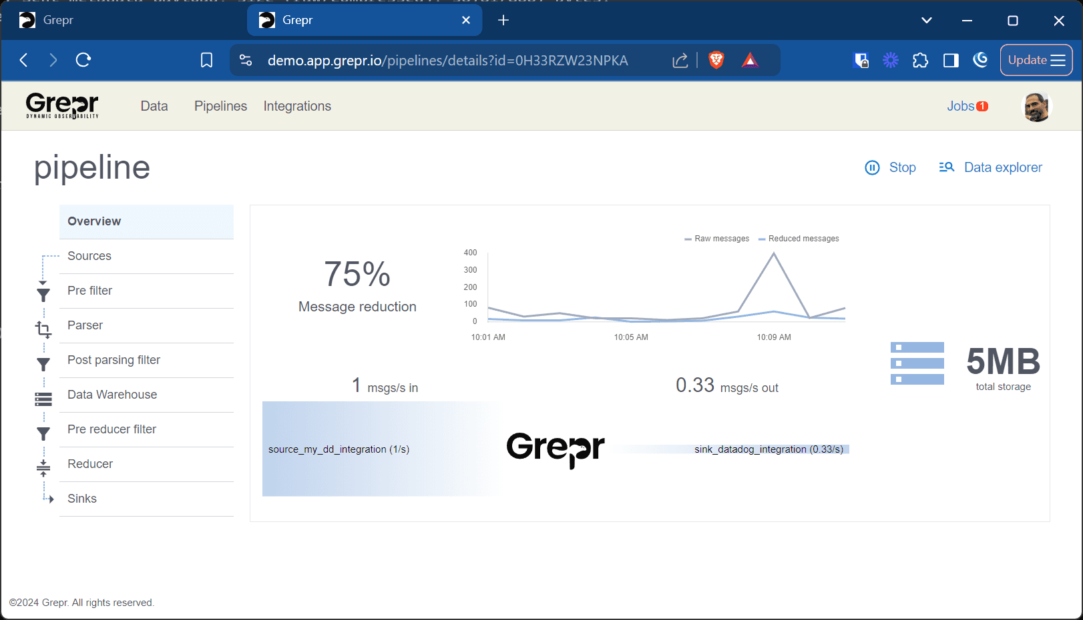Toggle the Reduced messages legend entry

pyautogui.click(x=799, y=239)
